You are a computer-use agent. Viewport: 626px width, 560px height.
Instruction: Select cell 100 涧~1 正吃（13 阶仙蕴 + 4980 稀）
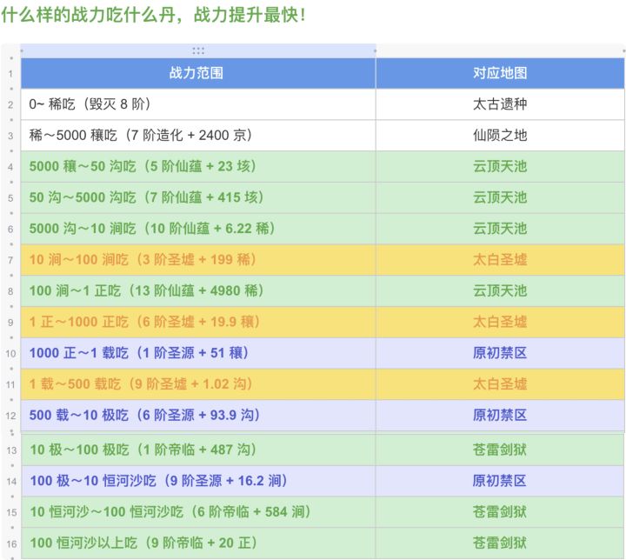point(198,291)
